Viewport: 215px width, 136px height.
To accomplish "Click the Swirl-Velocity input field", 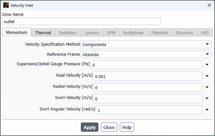I will [x=148, y=99].
